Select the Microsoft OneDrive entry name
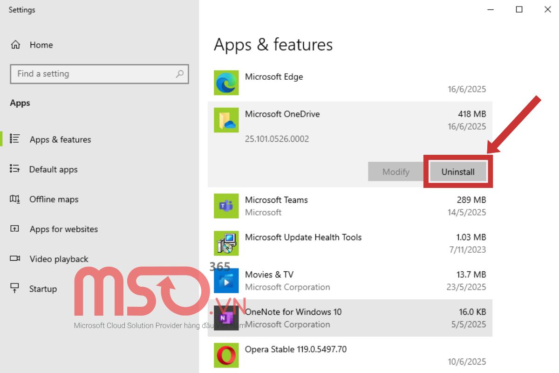 (x=282, y=114)
